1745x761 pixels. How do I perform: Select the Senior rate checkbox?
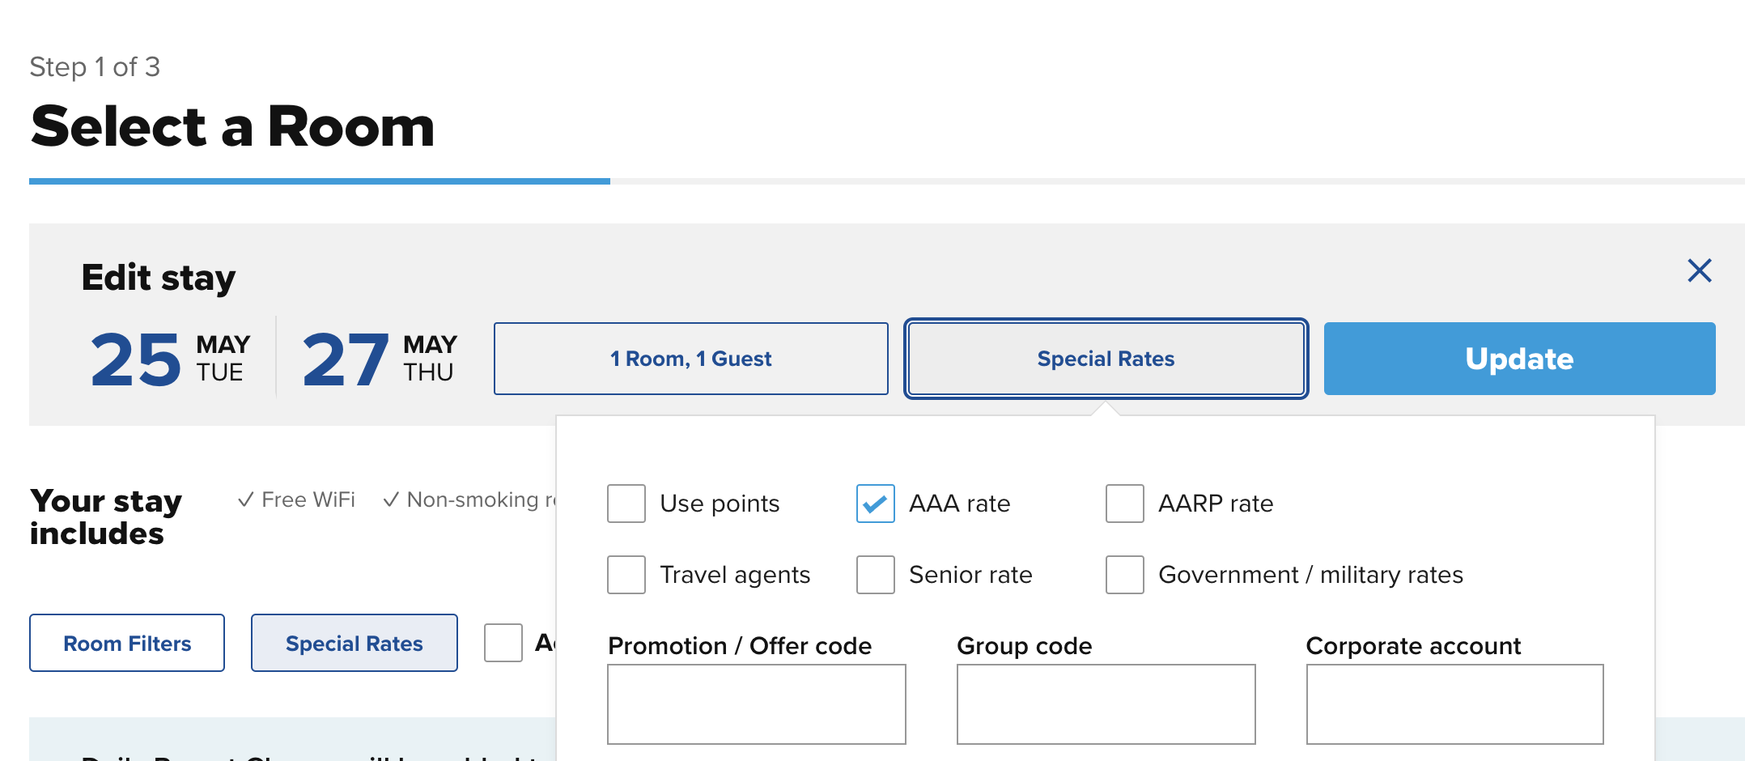click(x=876, y=575)
